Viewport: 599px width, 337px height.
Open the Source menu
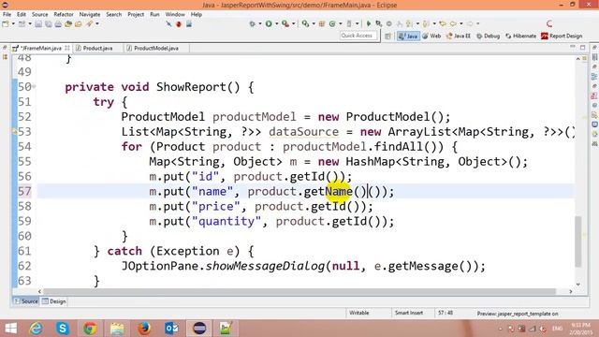pyautogui.click(x=39, y=15)
